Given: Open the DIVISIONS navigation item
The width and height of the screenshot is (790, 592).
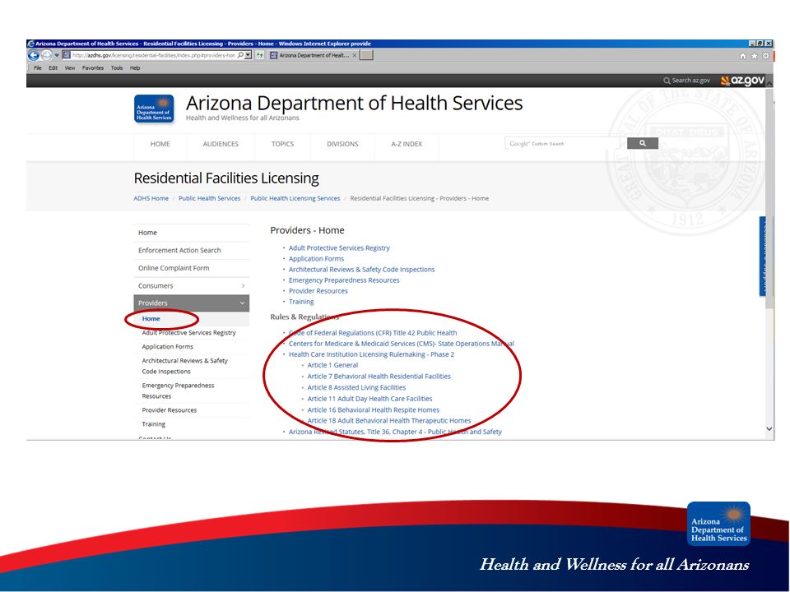Looking at the screenshot, I should pos(342,144).
